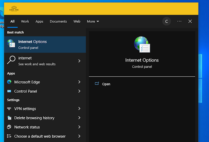209x142 pixels.
Task: Open Choose a default web browser
Action: 45,136
